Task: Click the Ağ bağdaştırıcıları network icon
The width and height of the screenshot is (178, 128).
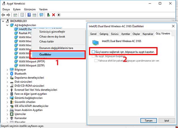Action: (12, 25)
